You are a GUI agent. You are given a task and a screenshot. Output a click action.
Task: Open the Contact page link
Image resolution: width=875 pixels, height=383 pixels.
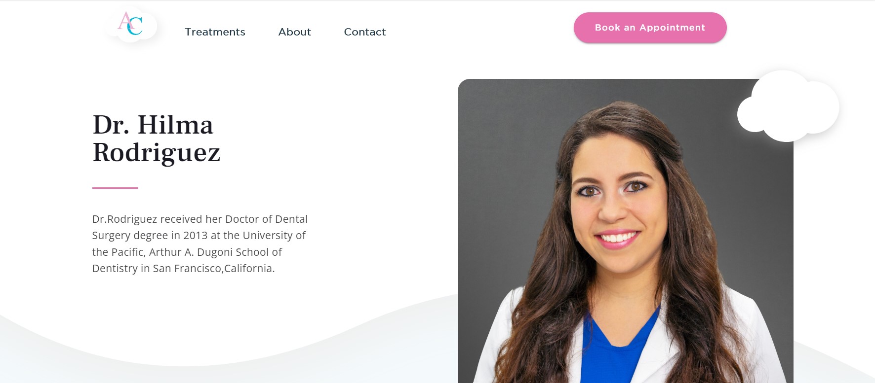[364, 32]
